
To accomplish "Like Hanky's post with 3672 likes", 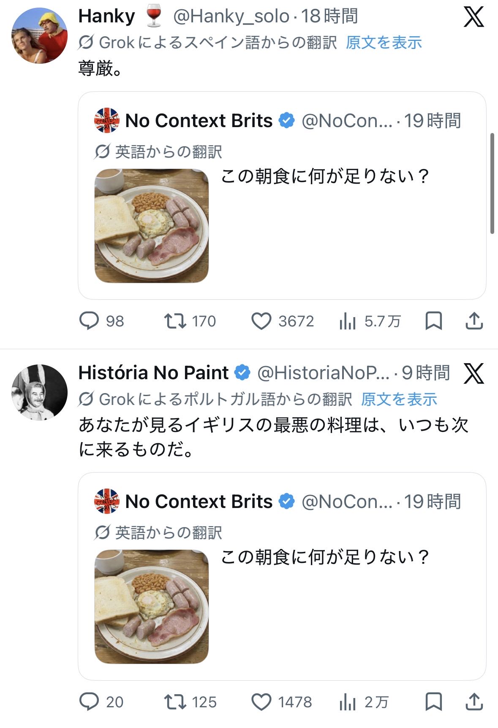I will tap(261, 321).
